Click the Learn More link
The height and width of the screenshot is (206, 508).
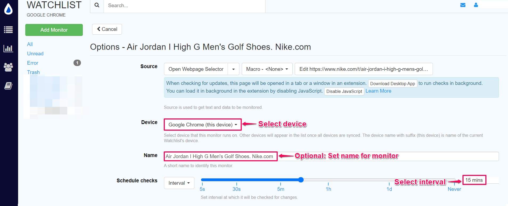click(378, 91)
